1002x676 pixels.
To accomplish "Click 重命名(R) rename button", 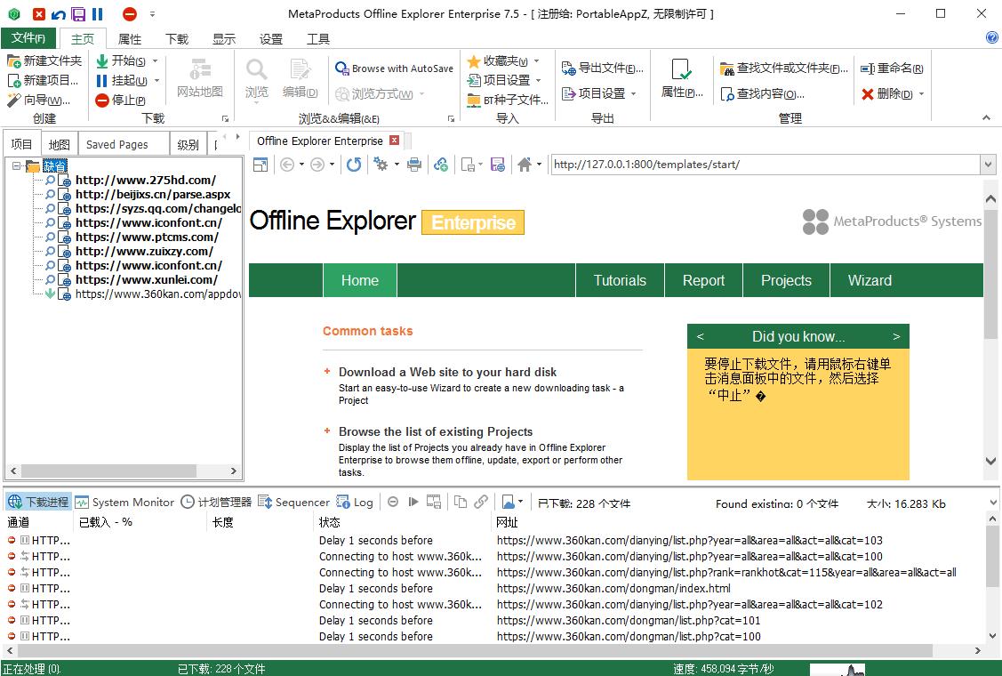I will [x=892, y=68].
